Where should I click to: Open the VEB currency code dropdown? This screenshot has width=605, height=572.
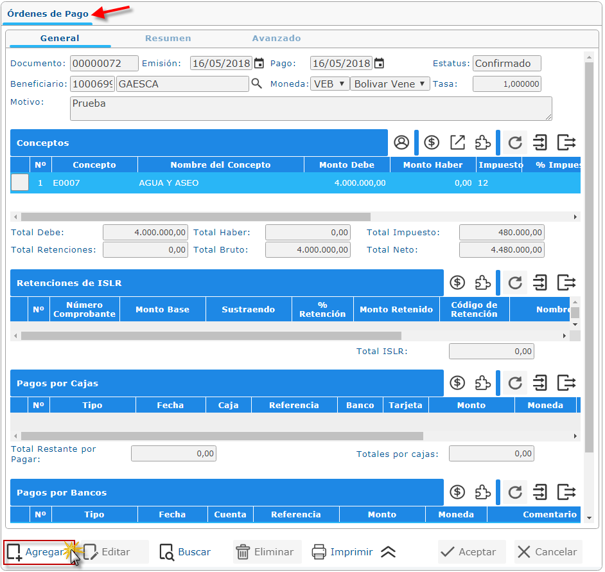329,84
